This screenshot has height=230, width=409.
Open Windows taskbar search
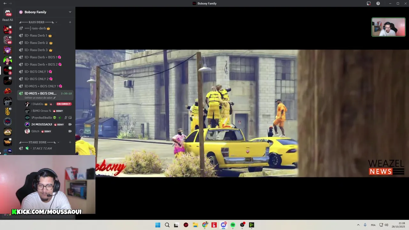167,225
